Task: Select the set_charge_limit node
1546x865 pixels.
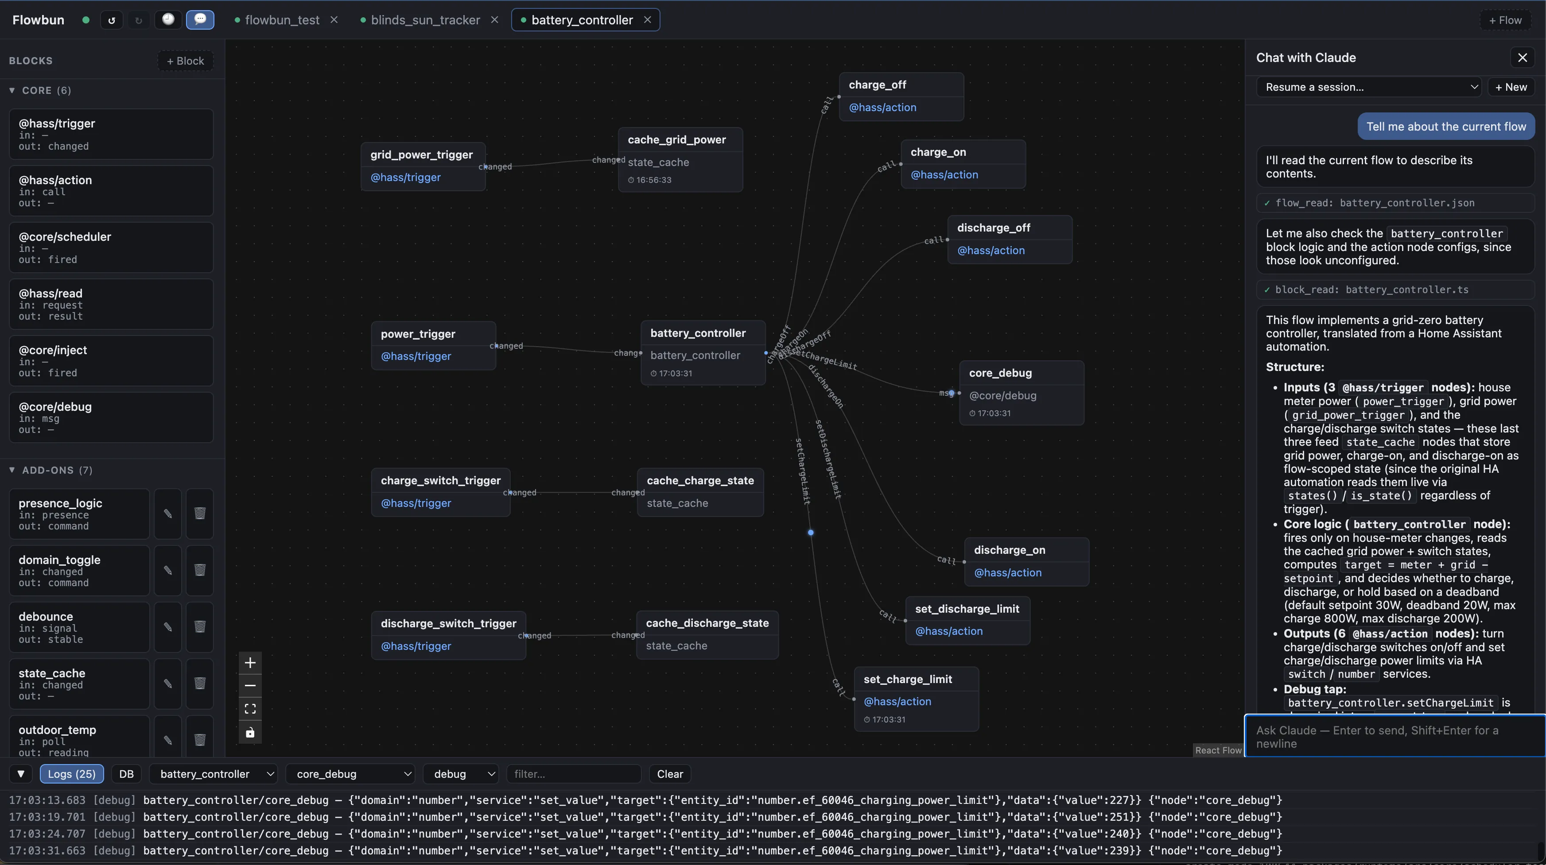Action: tap(917, 699)
